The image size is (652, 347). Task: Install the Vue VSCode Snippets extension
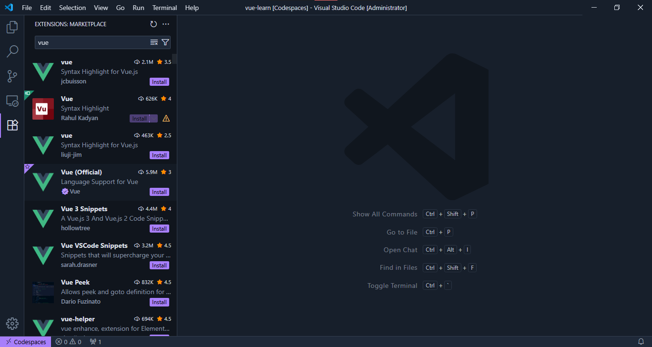click(159, 265)
